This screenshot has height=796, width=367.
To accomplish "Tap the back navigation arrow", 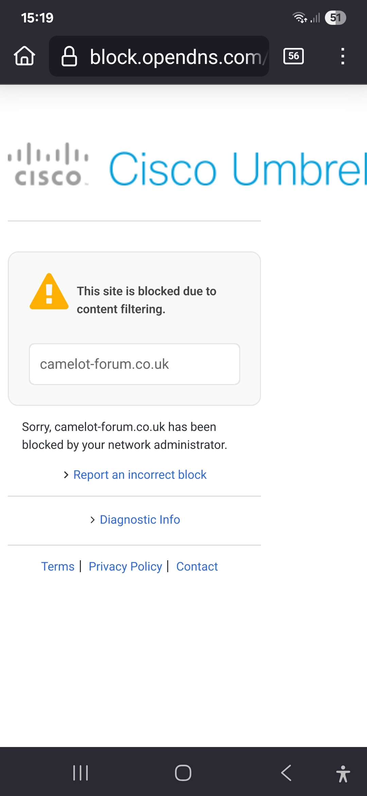I will click(286, 773).
